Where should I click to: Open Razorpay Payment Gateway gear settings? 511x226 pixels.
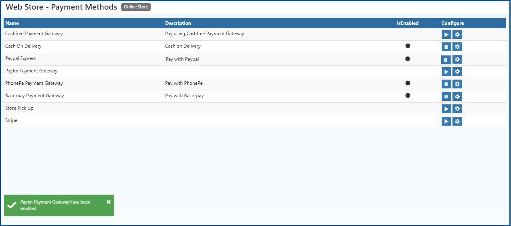(x=457, y=96)
